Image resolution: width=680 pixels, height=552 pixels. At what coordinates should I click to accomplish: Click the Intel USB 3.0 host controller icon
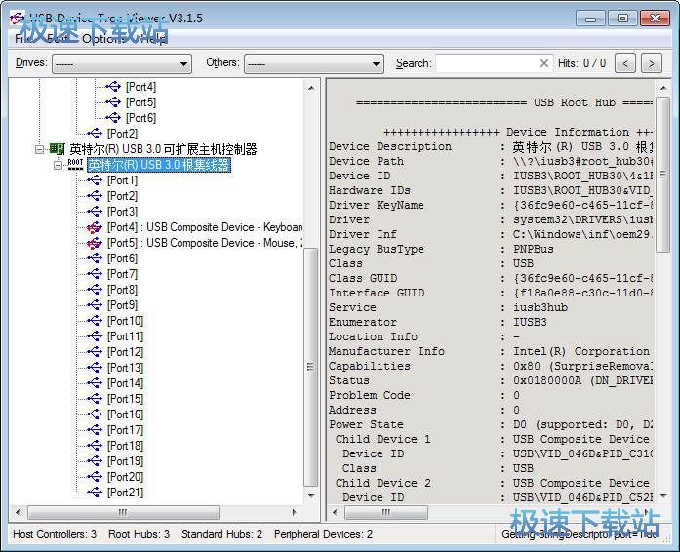point(58,149)
